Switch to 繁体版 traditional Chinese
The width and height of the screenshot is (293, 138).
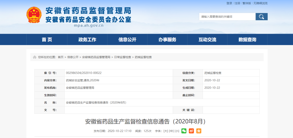247,3
